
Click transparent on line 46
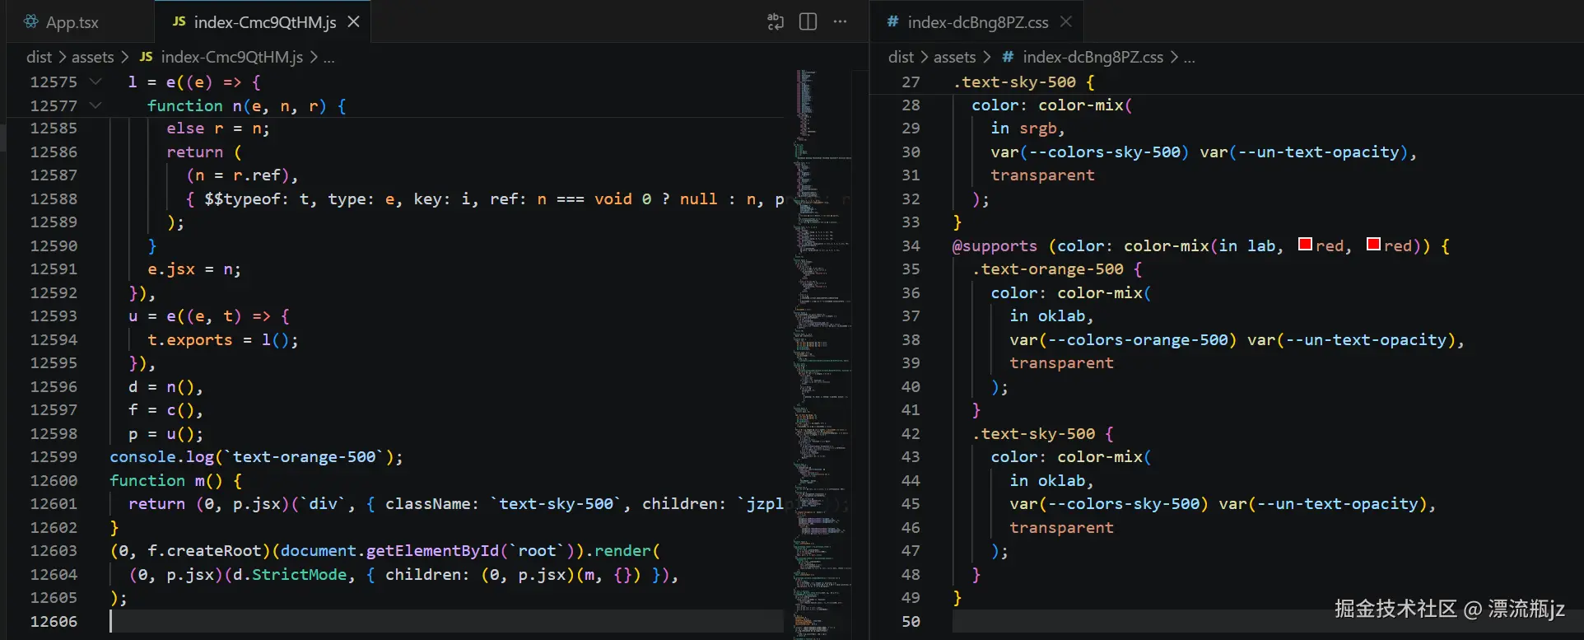pyautogui.click(x=1061, y=528)
